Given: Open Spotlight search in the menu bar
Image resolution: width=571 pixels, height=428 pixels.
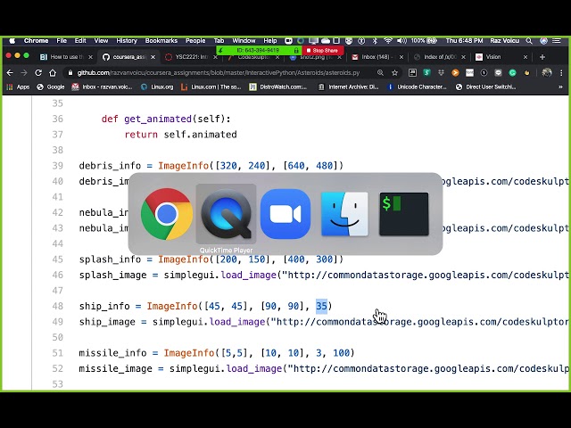Looking at the screenshot, I should tap(529, 41).
